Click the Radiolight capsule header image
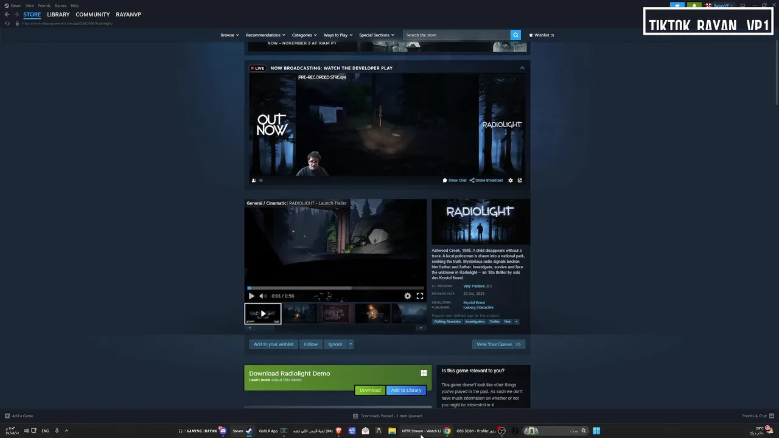Viewport: 779px width, 438px height. click(x=480, y=222)
